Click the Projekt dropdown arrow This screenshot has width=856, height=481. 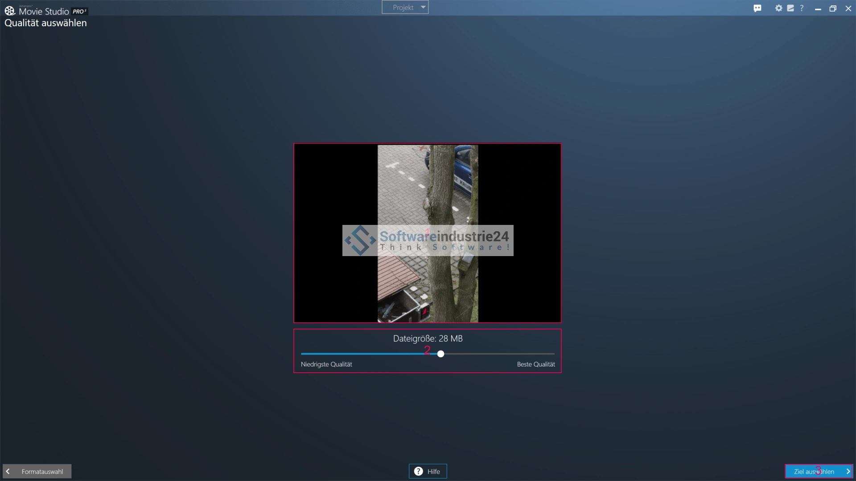(x=423, y=7)
